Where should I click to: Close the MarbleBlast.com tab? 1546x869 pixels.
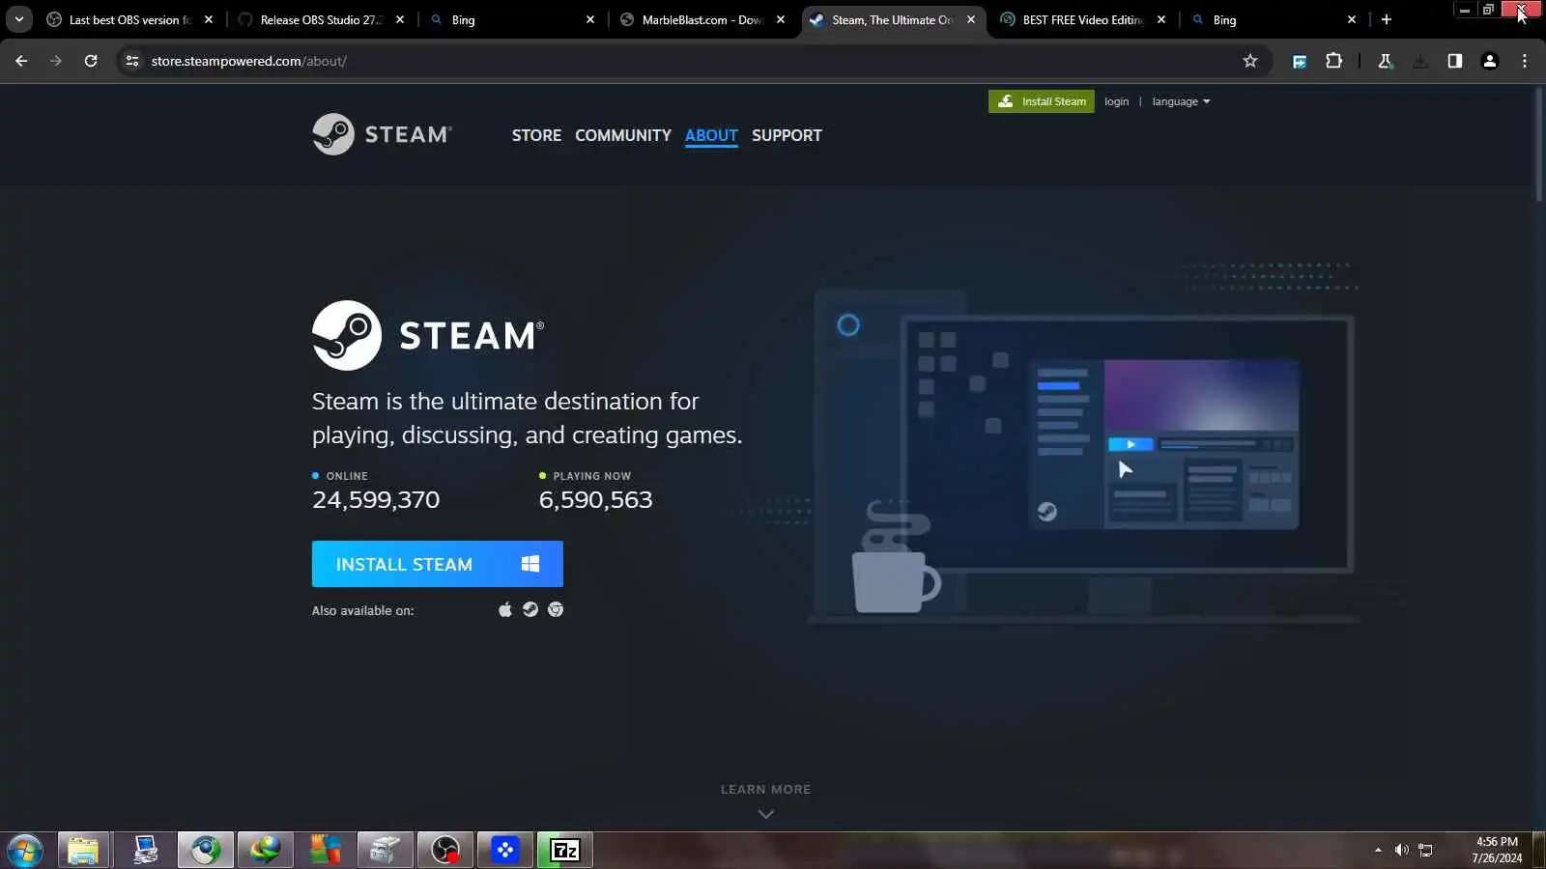(x=781, y=19)
